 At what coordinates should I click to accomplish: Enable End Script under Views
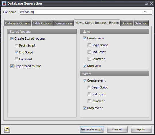point(89,52)
